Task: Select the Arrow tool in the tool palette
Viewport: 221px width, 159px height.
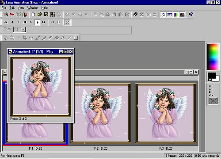Action: click(6, 38)
